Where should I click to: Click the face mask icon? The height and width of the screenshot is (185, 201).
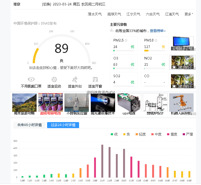click(x=31, y=79)
